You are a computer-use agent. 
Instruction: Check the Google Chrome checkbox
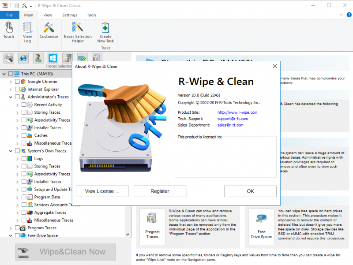pyautogui.click(x=18, y=82)
